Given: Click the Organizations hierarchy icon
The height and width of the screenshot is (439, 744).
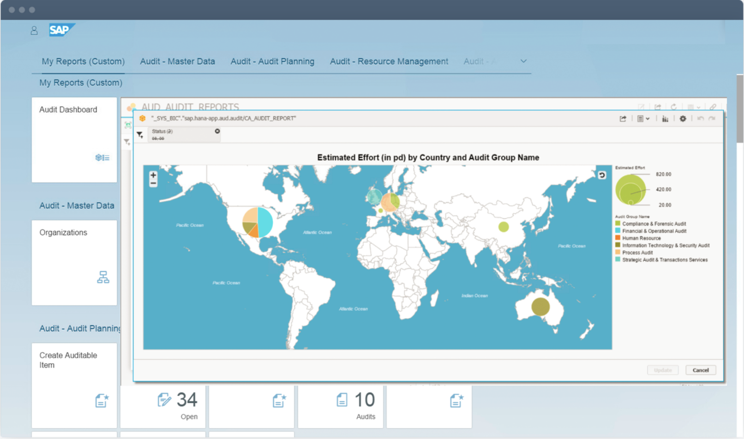Looking at the screenshot, I should 103,277.
